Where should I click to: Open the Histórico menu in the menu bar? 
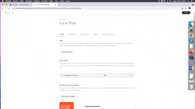[36, 1]
